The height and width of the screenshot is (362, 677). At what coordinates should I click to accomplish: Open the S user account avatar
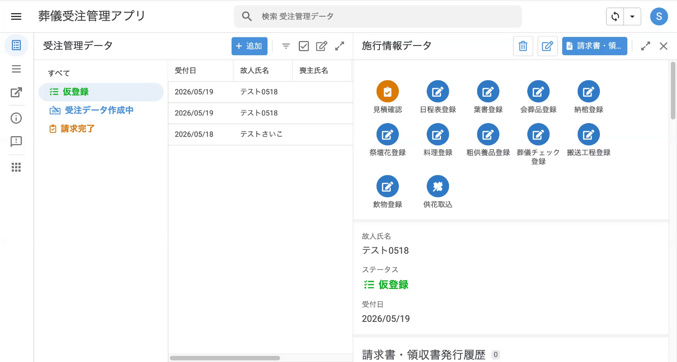pyautogui.click(x=659, y=16)
